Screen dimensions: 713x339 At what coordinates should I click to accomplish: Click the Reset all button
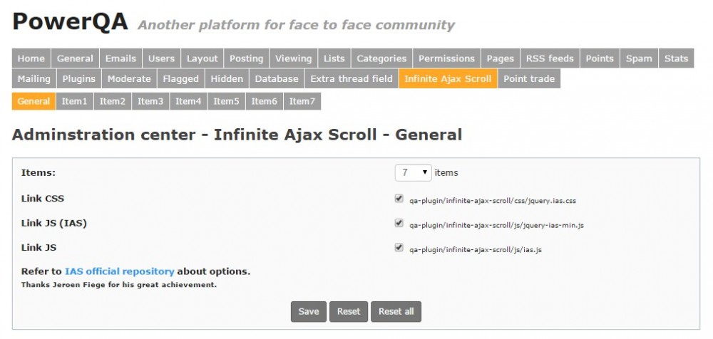click(x=396, y=311)
